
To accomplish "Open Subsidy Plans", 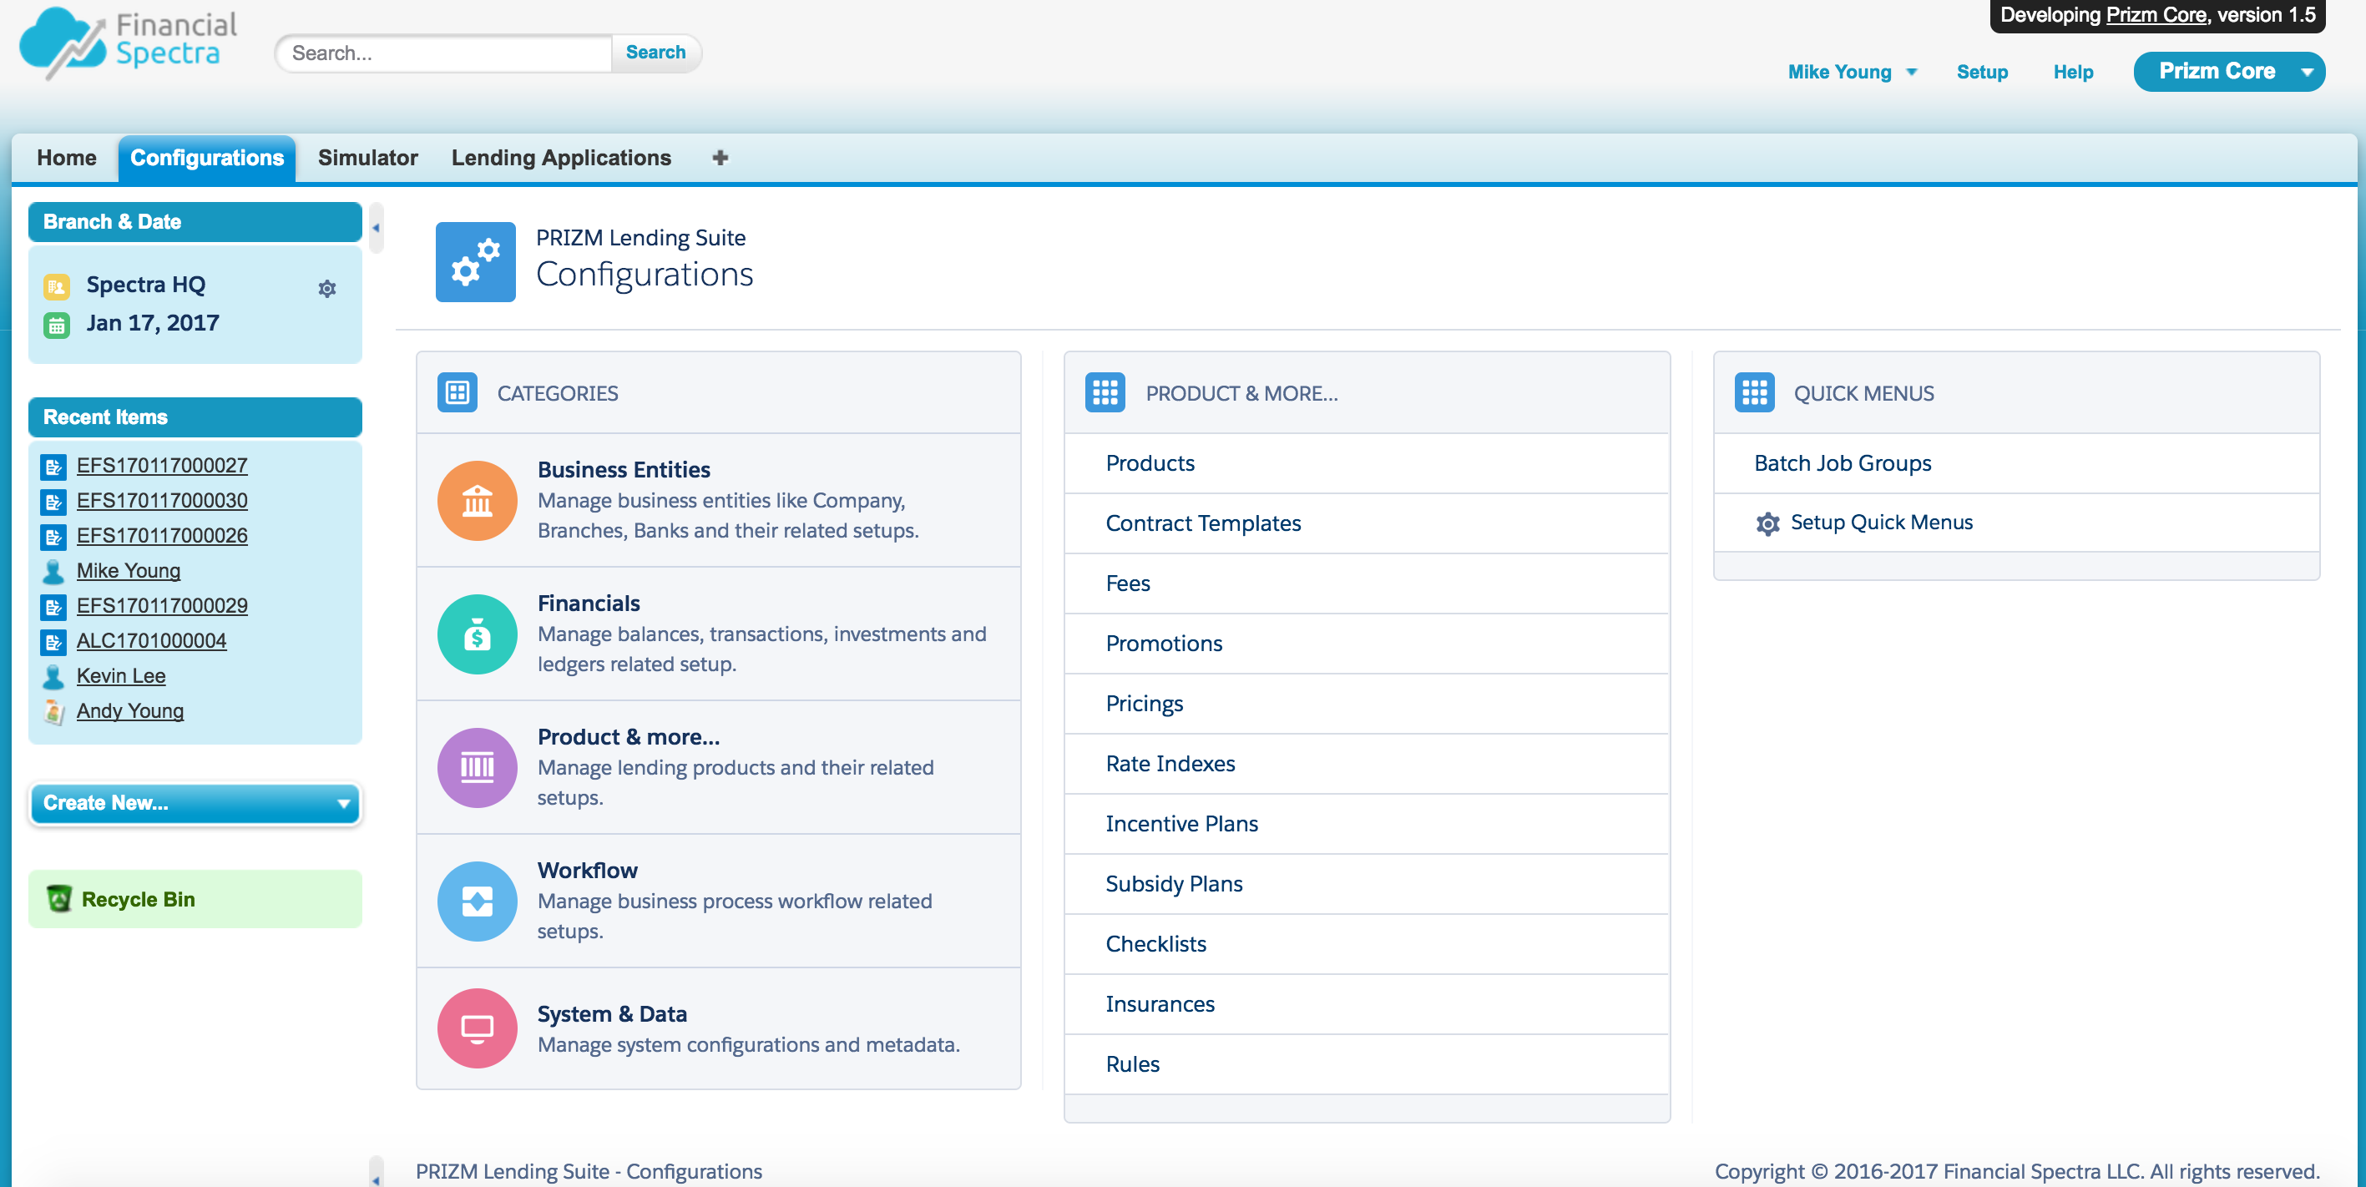I will point(1174,884).
